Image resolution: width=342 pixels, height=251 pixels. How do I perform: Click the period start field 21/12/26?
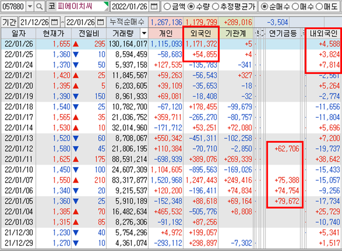click(x=34, y=22)
